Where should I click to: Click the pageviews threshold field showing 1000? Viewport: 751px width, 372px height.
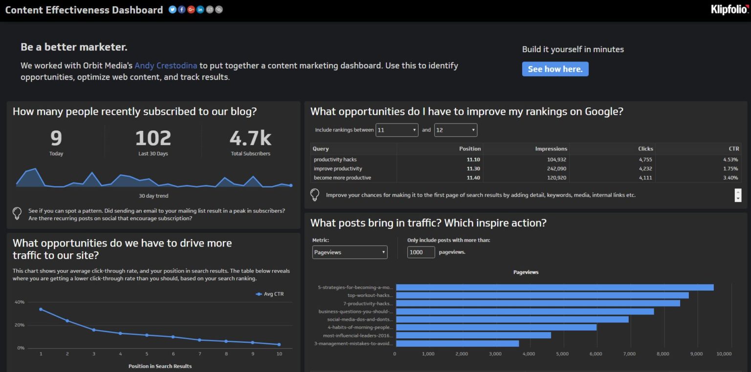(420, 252)
